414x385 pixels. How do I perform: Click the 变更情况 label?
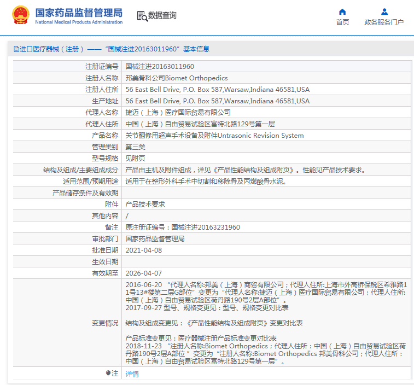pos(105,323)
